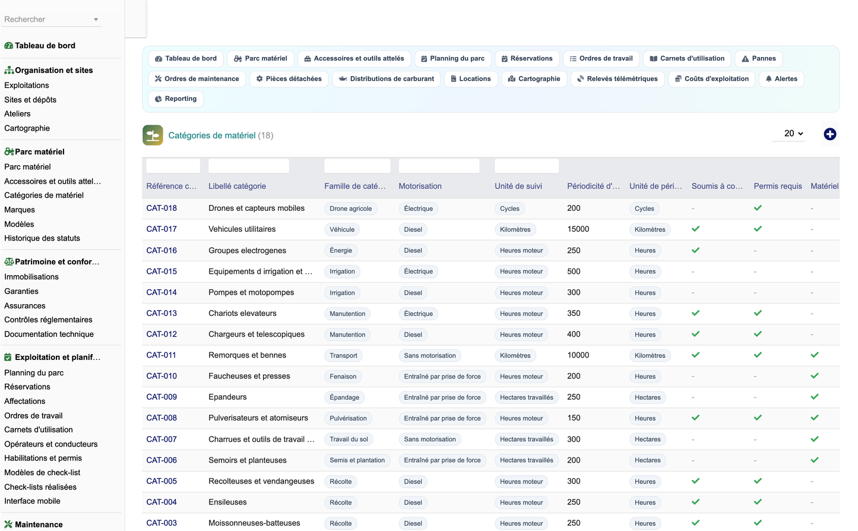Sort by Unité de suivi column header

tap(518, 186)
